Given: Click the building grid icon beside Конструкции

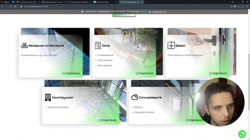Looking at the screenshot, I should click(48, 97).
